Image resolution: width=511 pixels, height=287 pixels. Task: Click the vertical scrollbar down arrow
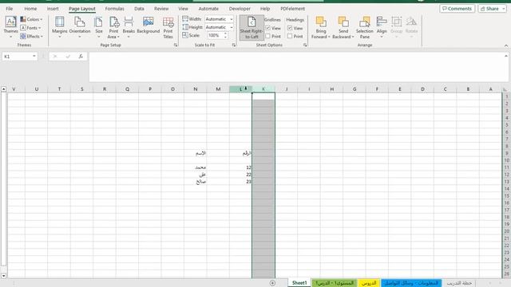pos(3,276)
